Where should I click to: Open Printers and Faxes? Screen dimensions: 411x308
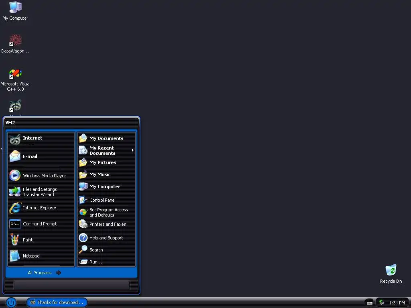pyautogui.click(x=106, y=224)
